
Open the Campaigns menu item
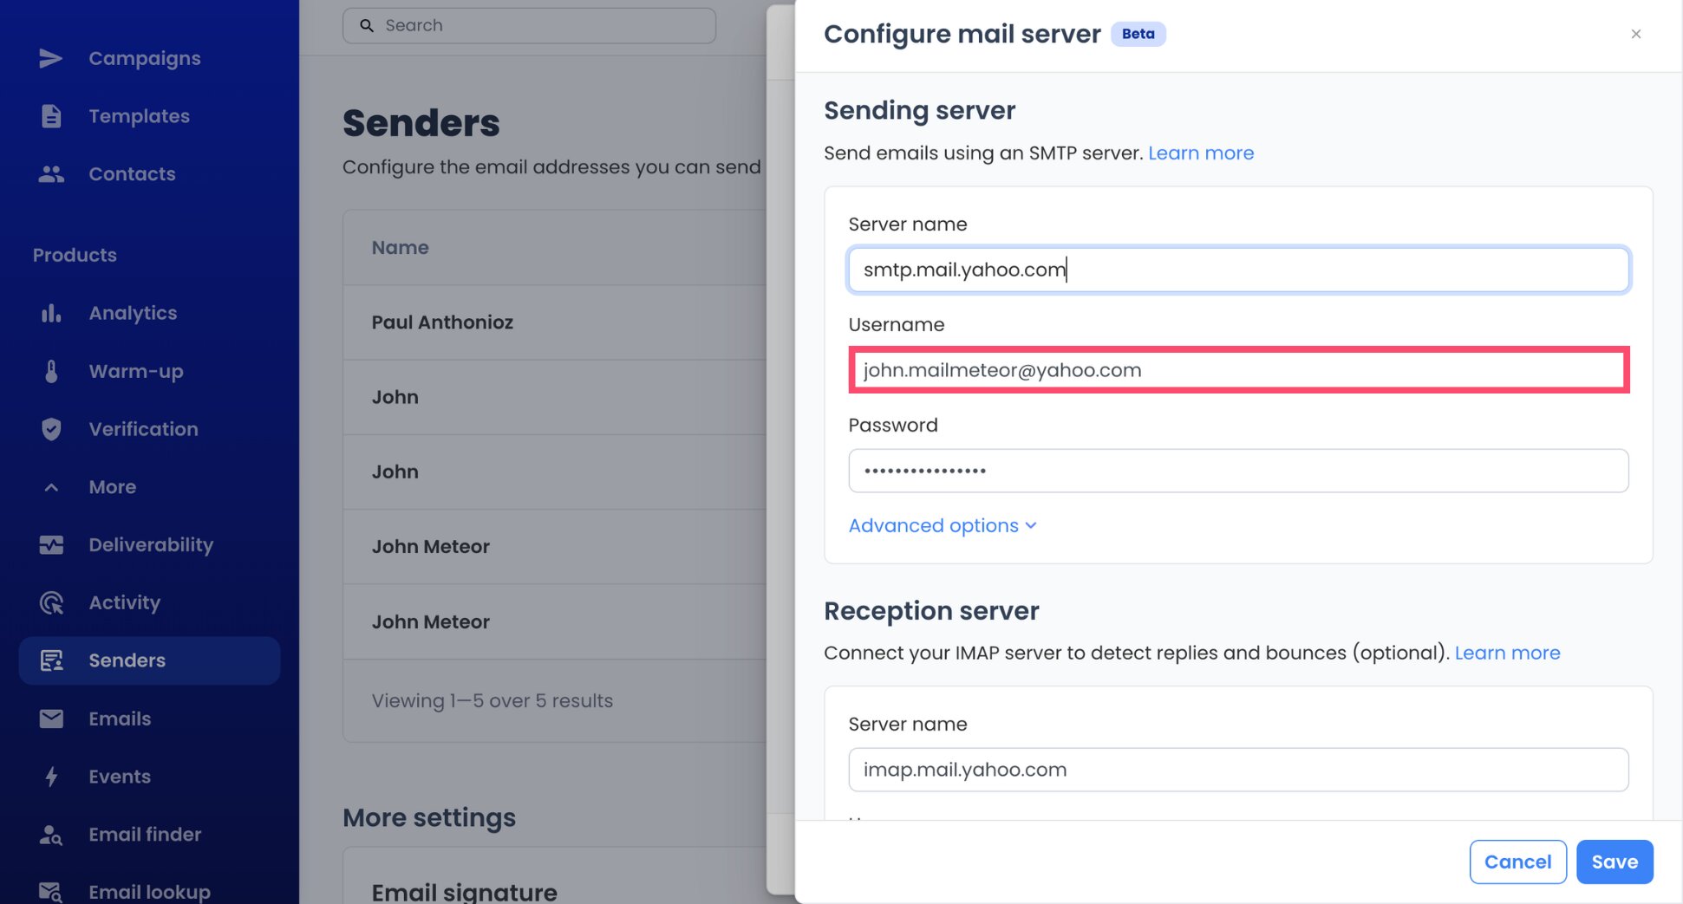pos(145,58)
